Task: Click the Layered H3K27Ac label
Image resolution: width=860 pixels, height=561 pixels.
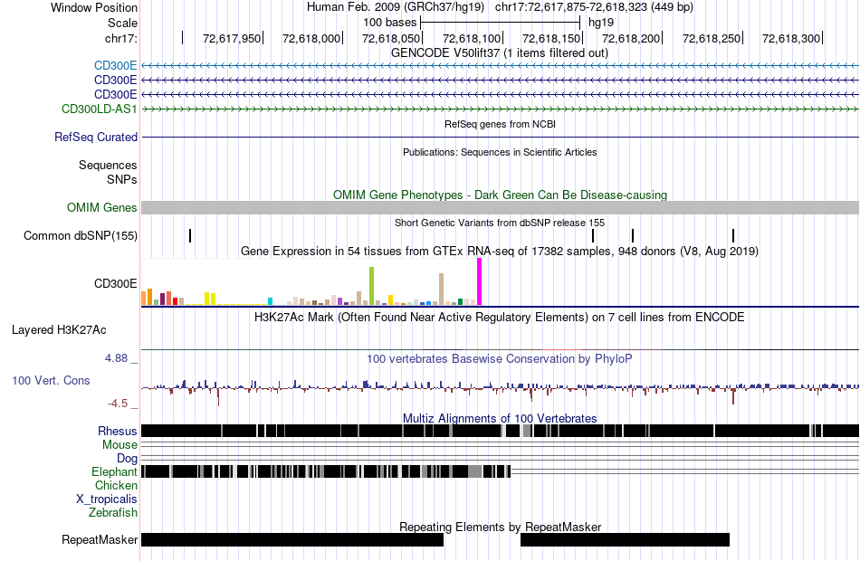Action: [x=59, y=330]
